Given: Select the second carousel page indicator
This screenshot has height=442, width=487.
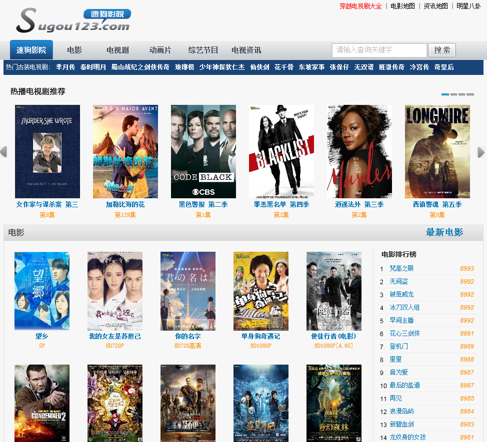Looking at the screenshot, I should pyautogui.click(x=453, y=94).
